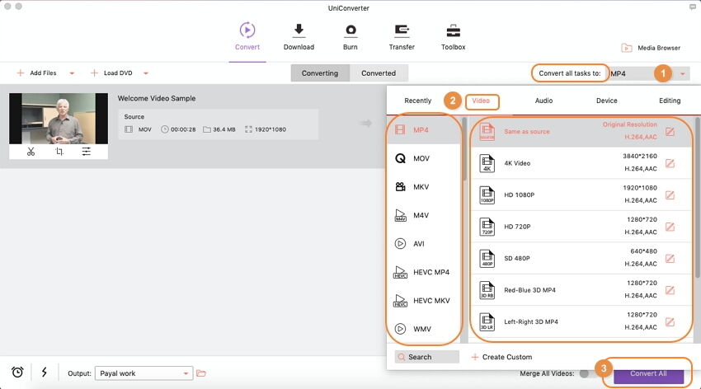
Task: Choose the Red-Blue 3D MP4 preset
Action: tap(581, 290)
